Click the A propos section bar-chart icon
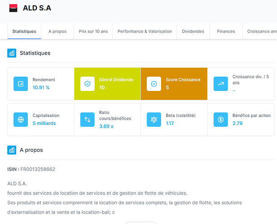Viewport: 277px width, 224px height. (x=12, y=150)
